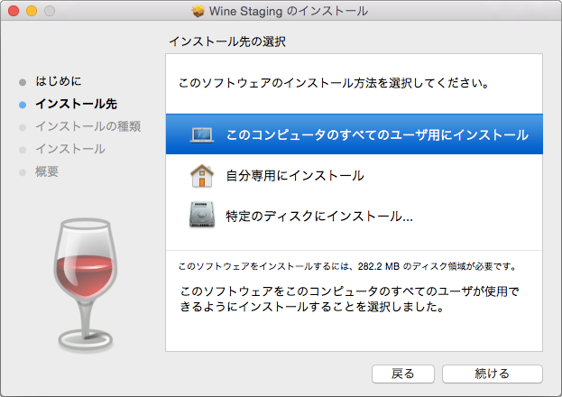This screenshot has width=562, height=397.
Task: Click the gray bullet beside はじめに
Action: point(23,82)
